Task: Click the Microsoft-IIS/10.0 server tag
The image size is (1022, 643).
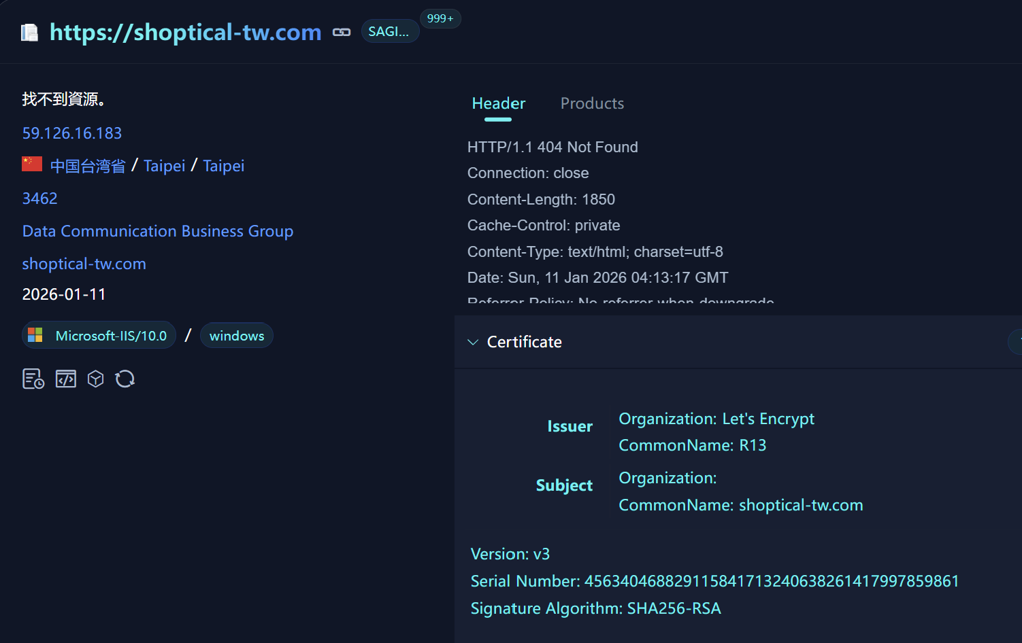Action: [99, 335]
